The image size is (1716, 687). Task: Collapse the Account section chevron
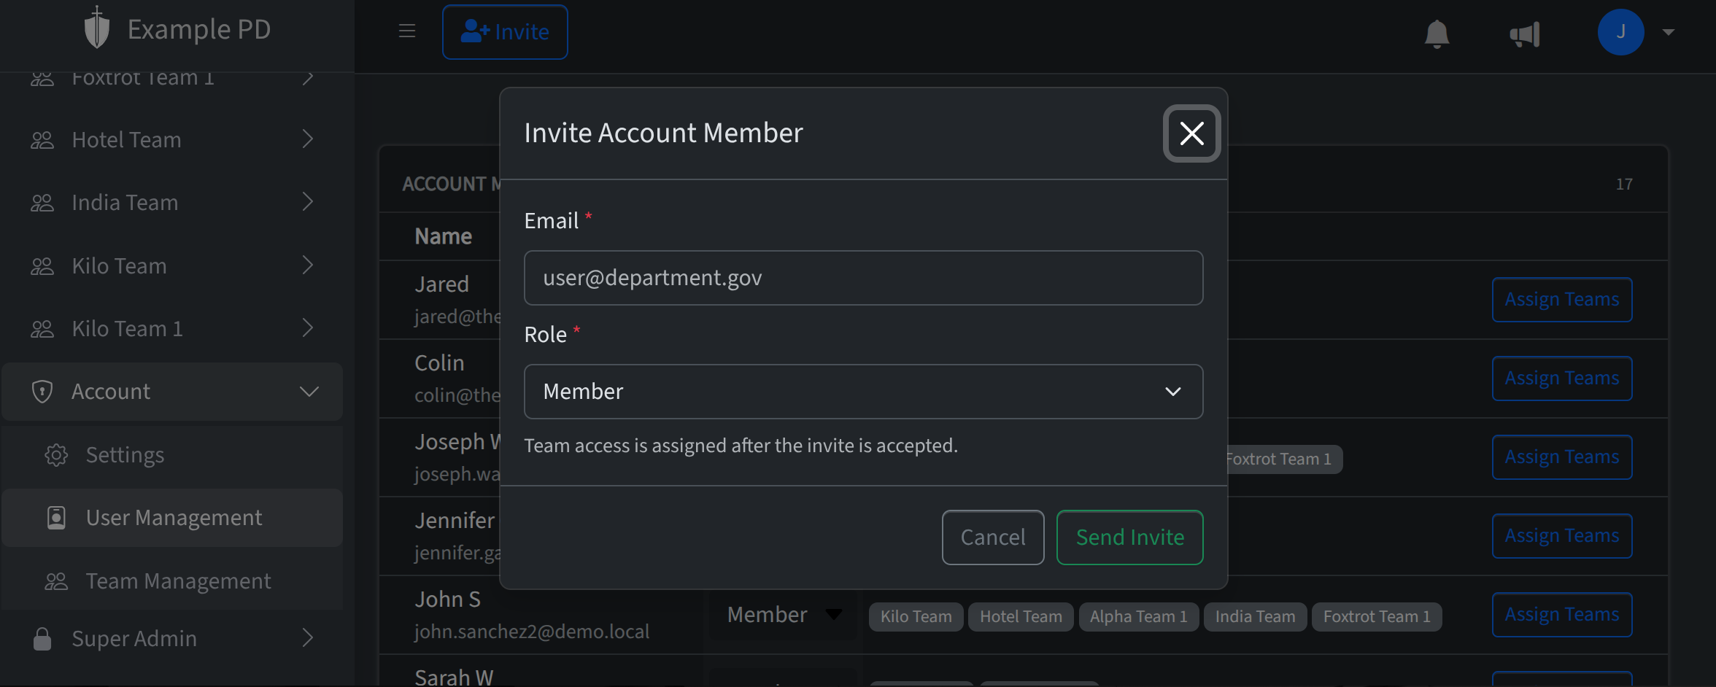pyautogui.click(x=309, y=392)
